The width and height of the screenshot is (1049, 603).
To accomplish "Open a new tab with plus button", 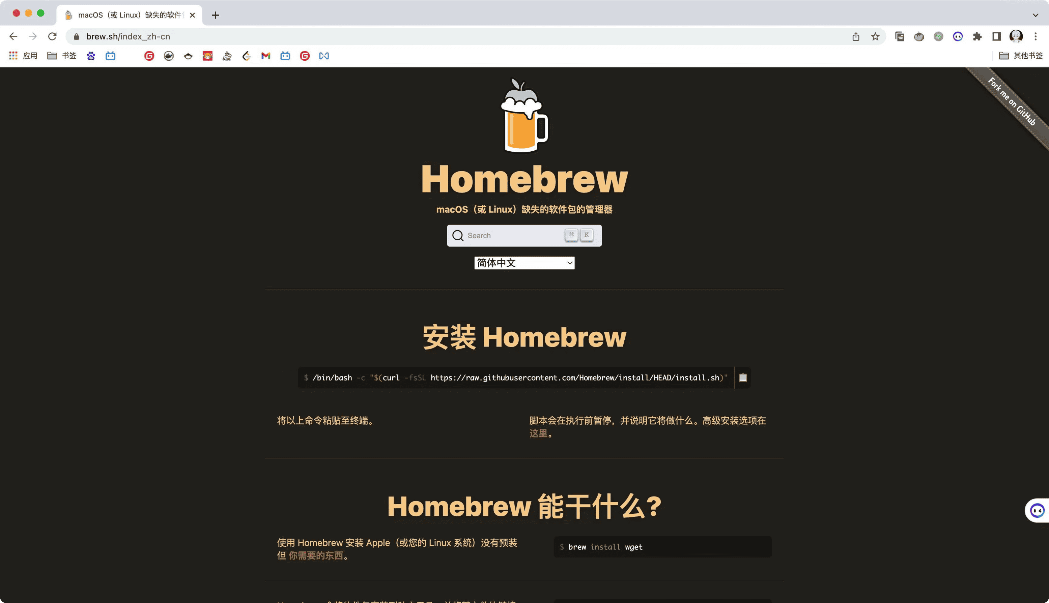I will click(215, 15).
